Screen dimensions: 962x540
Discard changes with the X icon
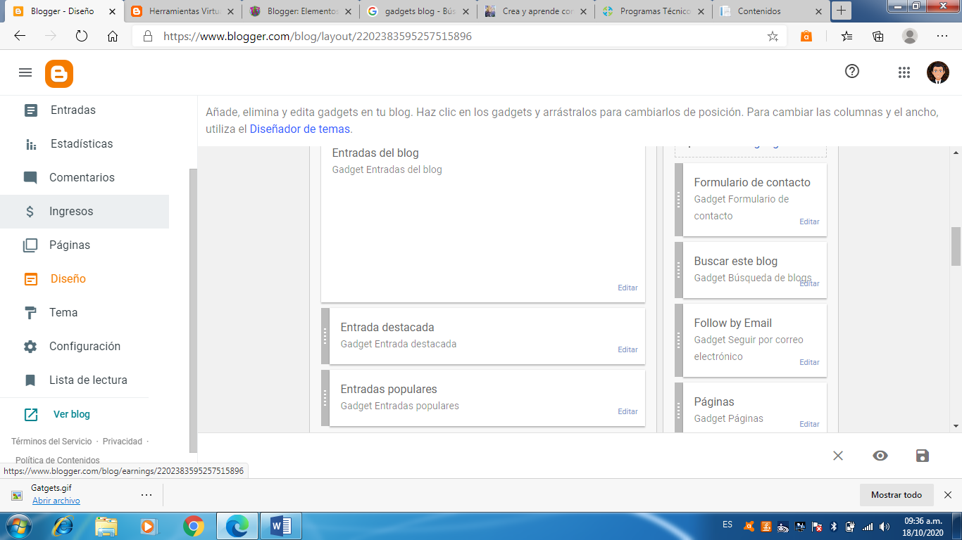(x=838, y=456)
